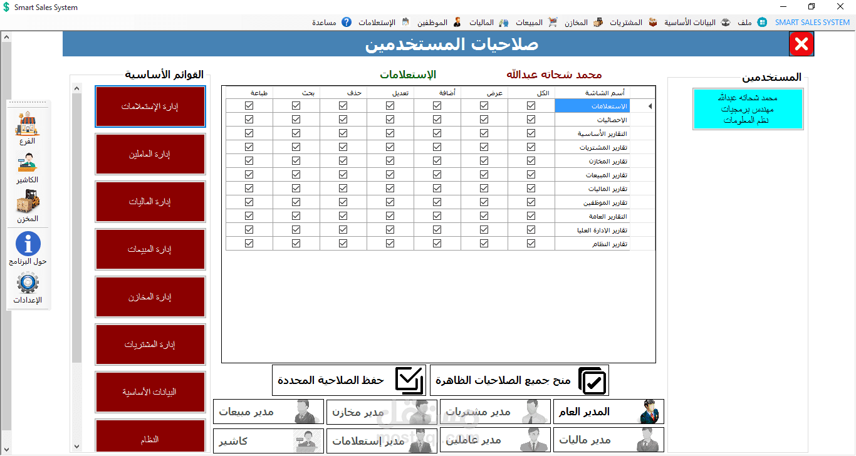Image resolution: width=856 pixels, height=456 pixels.
Task: Click حفظ الصلاحية المحددة save permission button
Action: pos(348,380)
